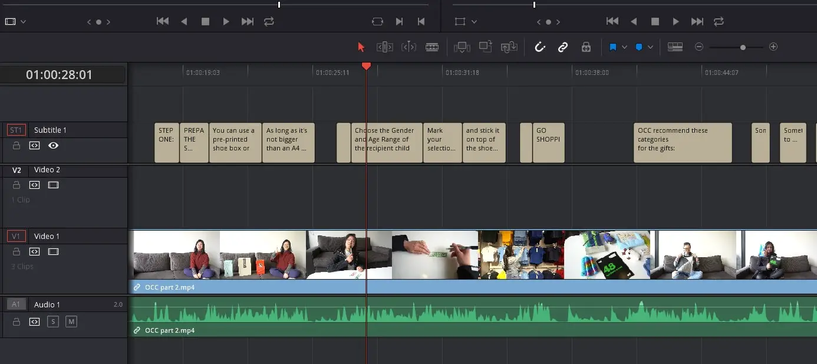The image size is (817, 364).
Task: Select the V2 track destination control
Action: tap(17, 170)
